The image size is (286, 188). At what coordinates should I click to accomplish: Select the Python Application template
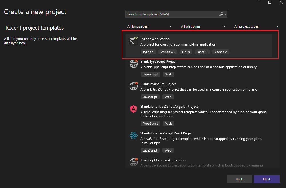[199, 46]
